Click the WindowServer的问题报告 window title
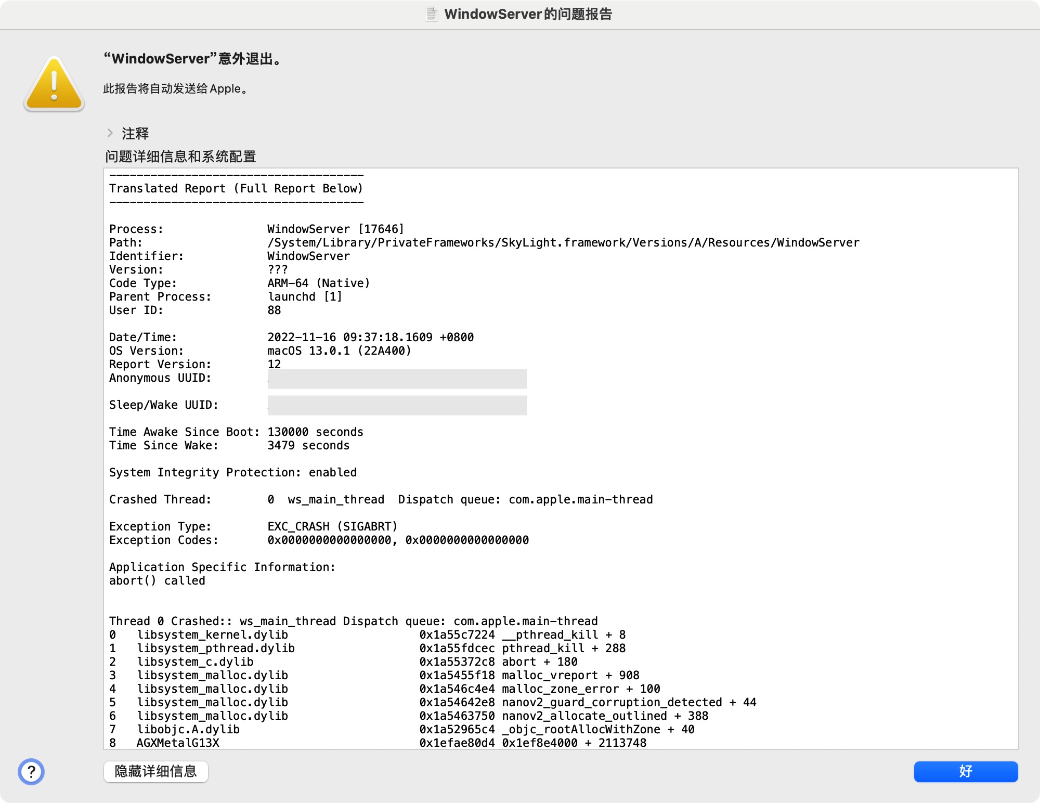The image size is (1040, 803). 528,14
